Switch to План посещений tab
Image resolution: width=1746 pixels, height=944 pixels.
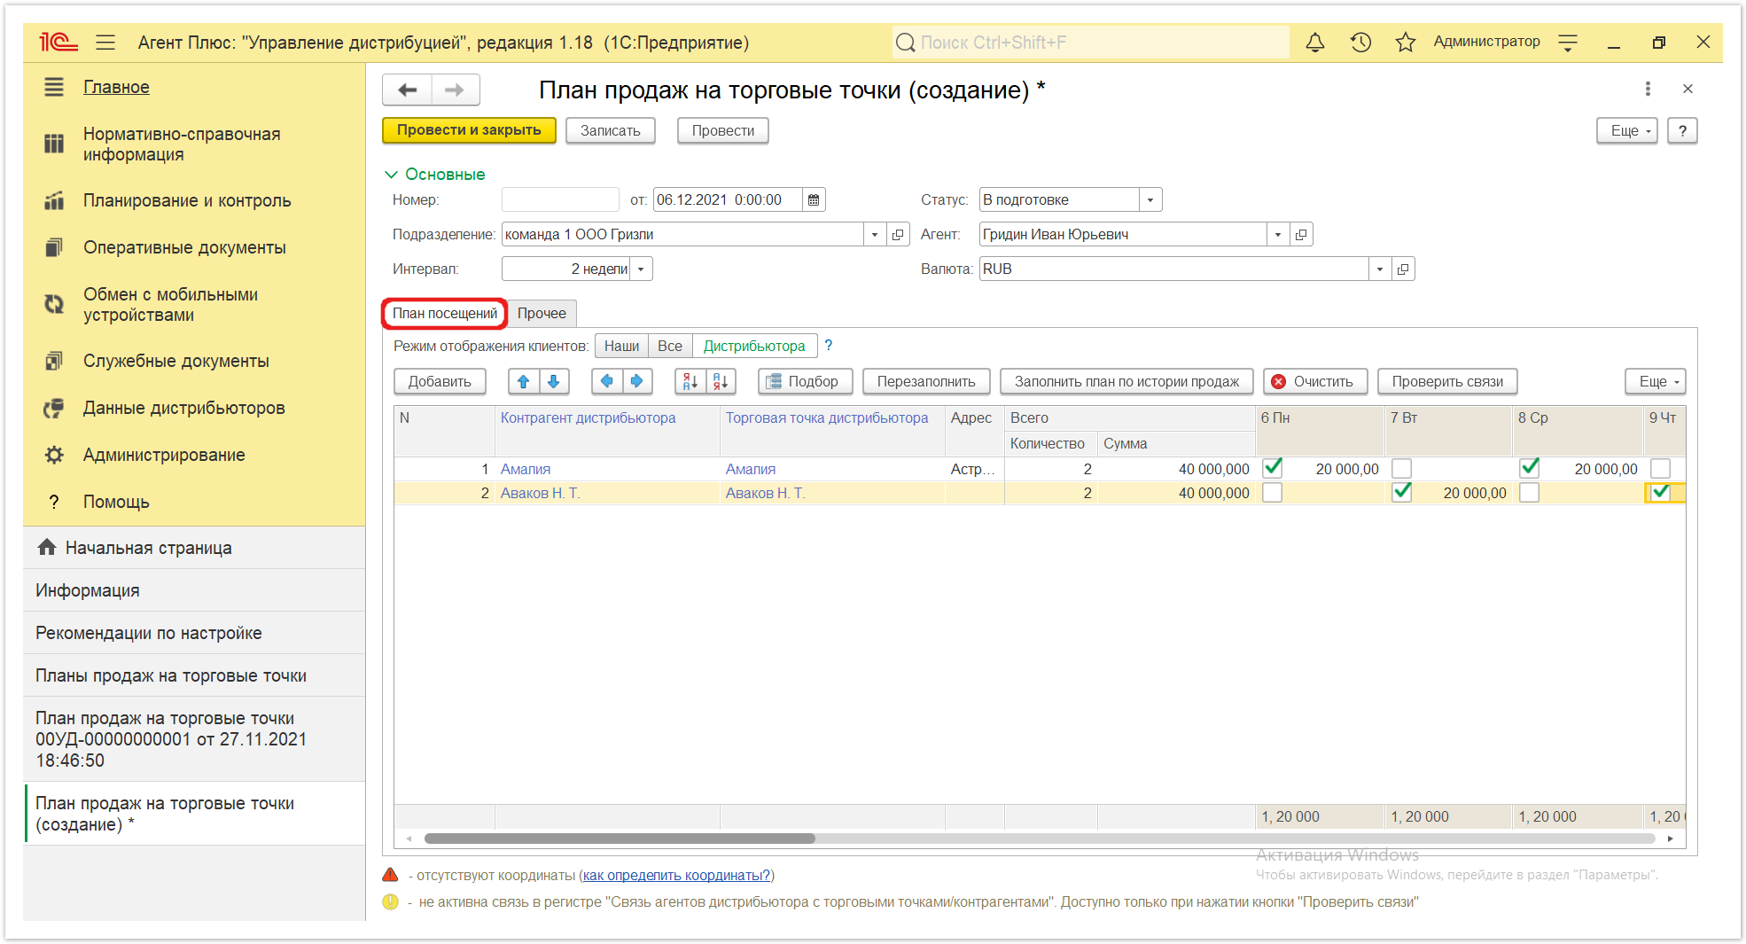(445, 313)
